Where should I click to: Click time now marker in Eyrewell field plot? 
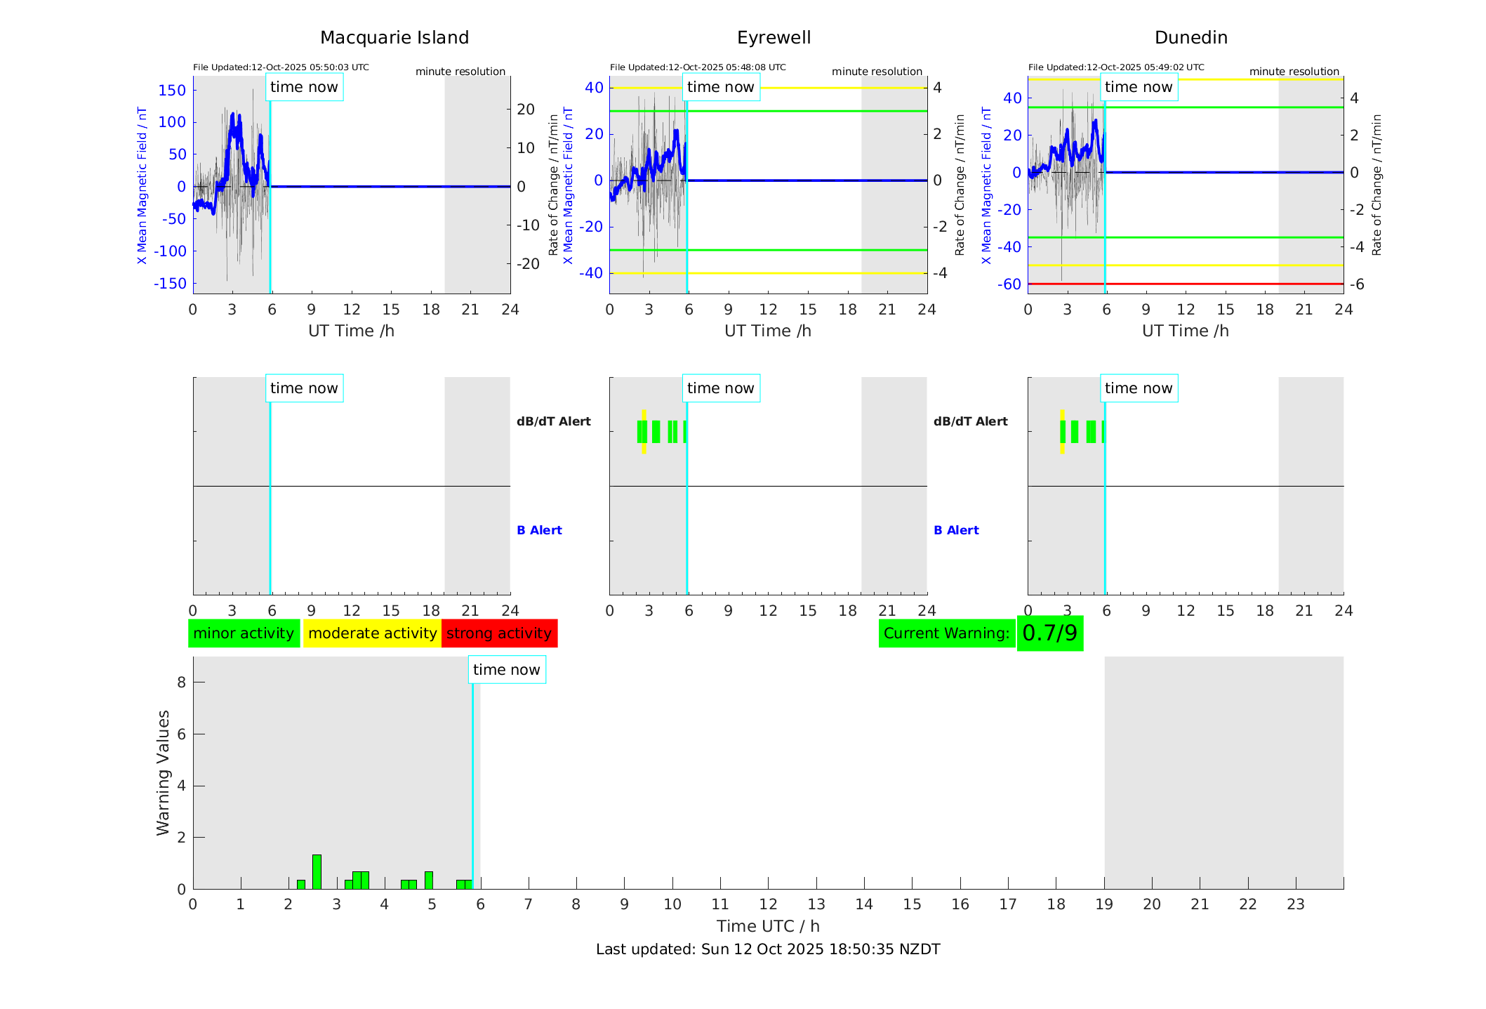click(720, 87)
